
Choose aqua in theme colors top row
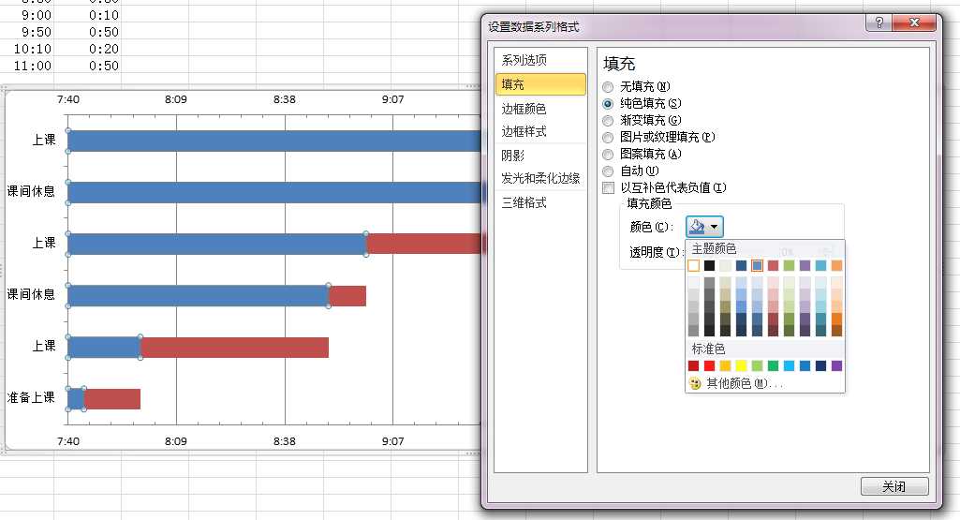click(821, 265)
